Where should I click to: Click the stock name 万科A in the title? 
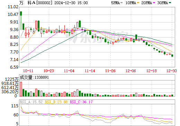pos(27,3)
